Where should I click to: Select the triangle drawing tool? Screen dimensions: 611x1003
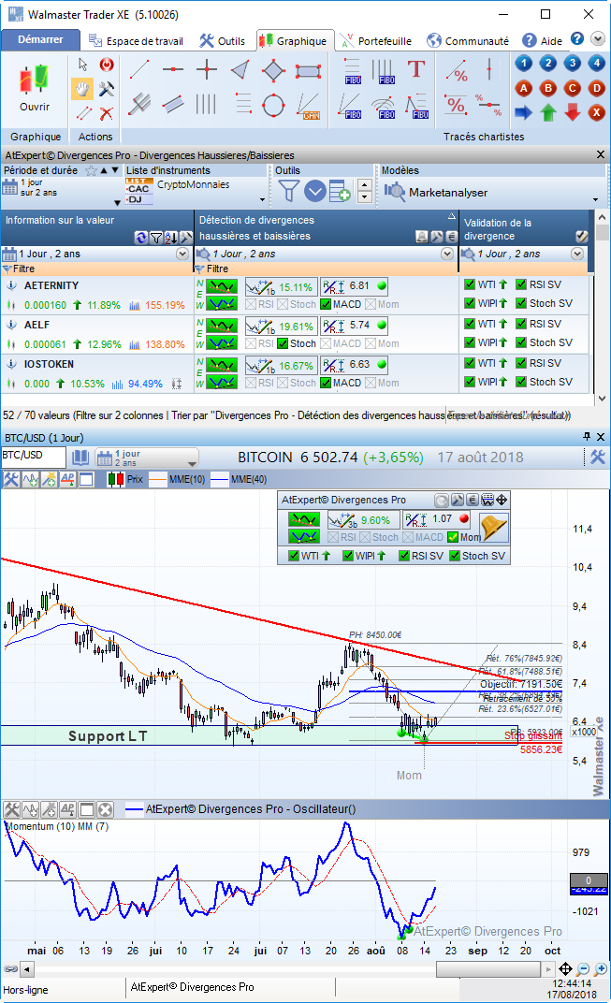[x=240, y=70]
